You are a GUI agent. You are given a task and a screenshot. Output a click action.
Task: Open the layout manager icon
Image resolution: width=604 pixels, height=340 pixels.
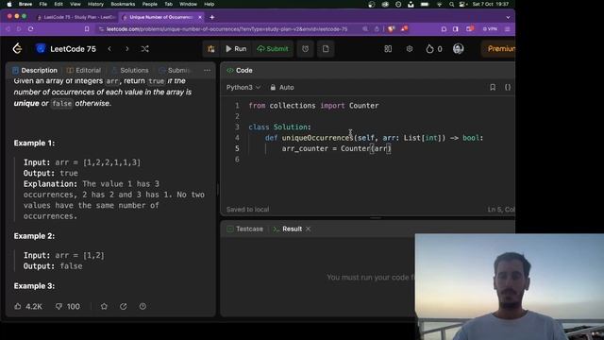(388, 49)
